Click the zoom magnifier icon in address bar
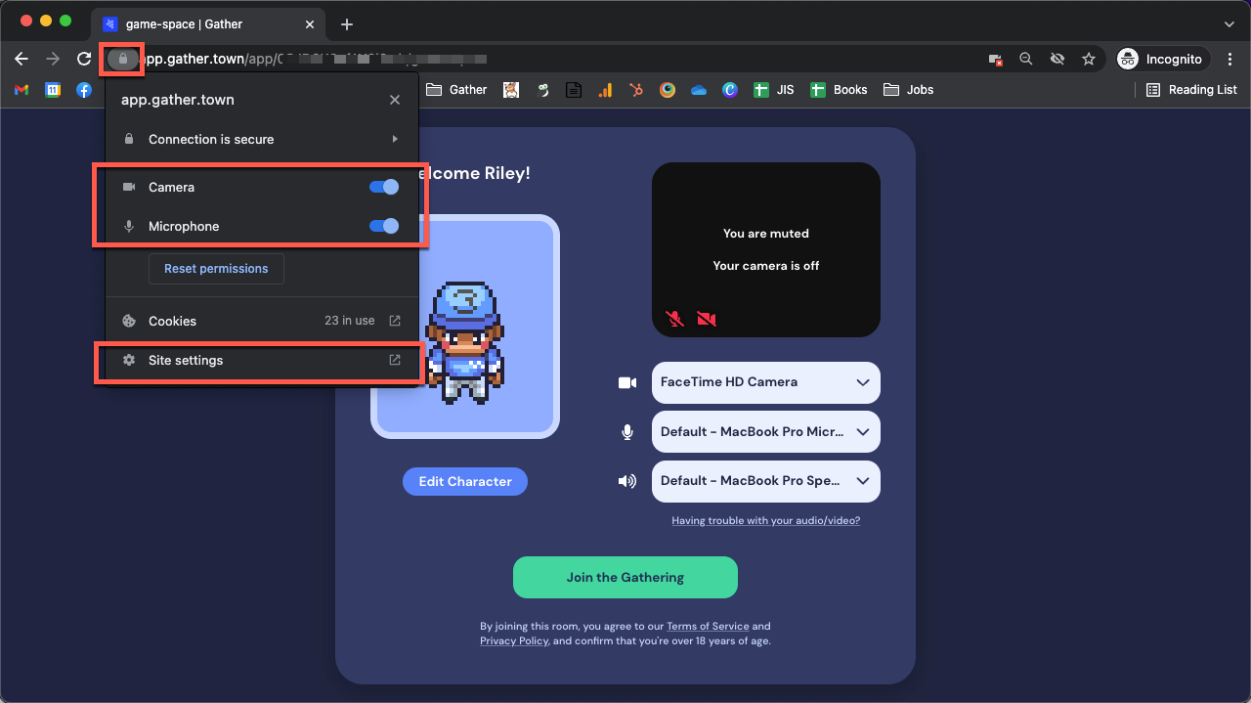The width and height of the screenshot is (1251, 703). 1026,59
